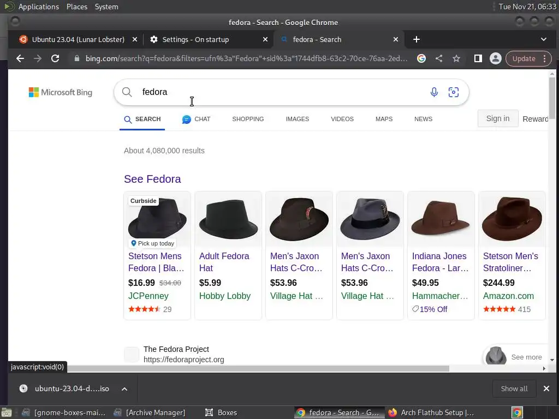
Task: Open visual search camera icon
Action: [454, 92]
